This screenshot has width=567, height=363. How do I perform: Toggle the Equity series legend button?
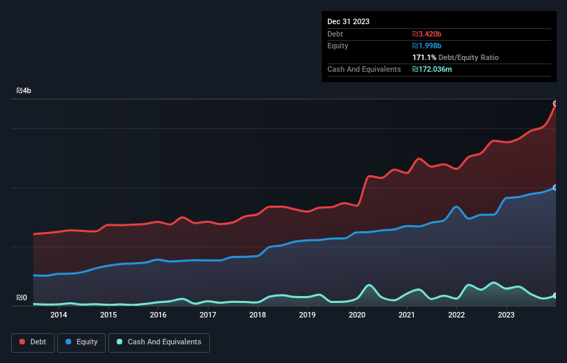click(x=81, y=342)
